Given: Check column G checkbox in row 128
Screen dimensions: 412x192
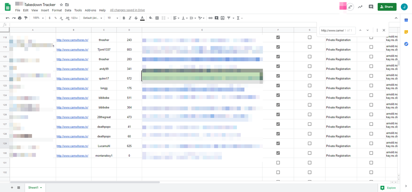Looking at the screenshot, I should 310,134.
